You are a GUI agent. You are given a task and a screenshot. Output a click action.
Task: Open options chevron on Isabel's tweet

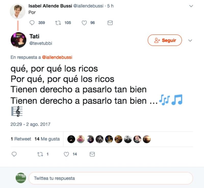(x=191, y=6)
